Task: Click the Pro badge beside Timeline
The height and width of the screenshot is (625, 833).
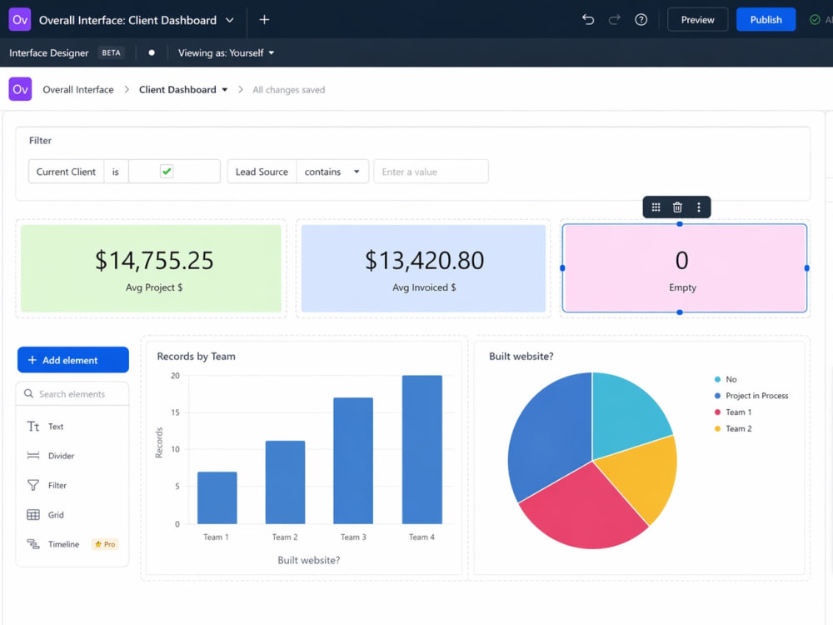Action: pos(105,544)
